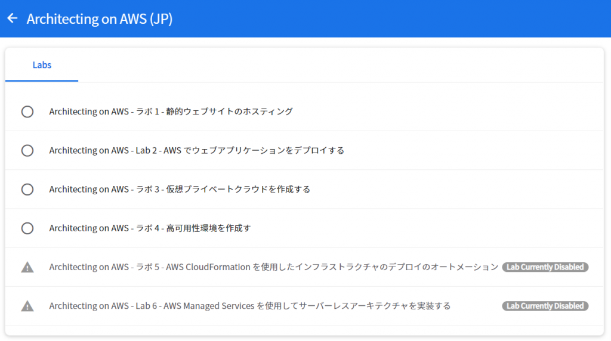611x341 pixels.
Task: Switch to the Labs tab
Action: [42, 65]
